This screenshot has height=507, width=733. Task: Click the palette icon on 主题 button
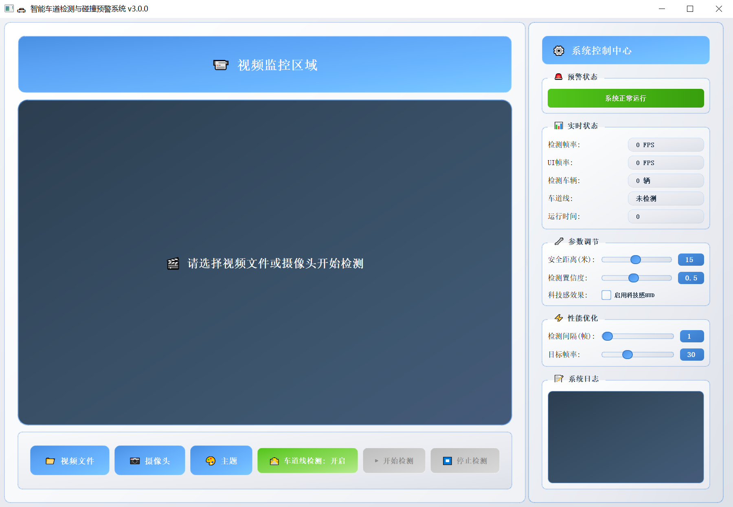point(211,461)
